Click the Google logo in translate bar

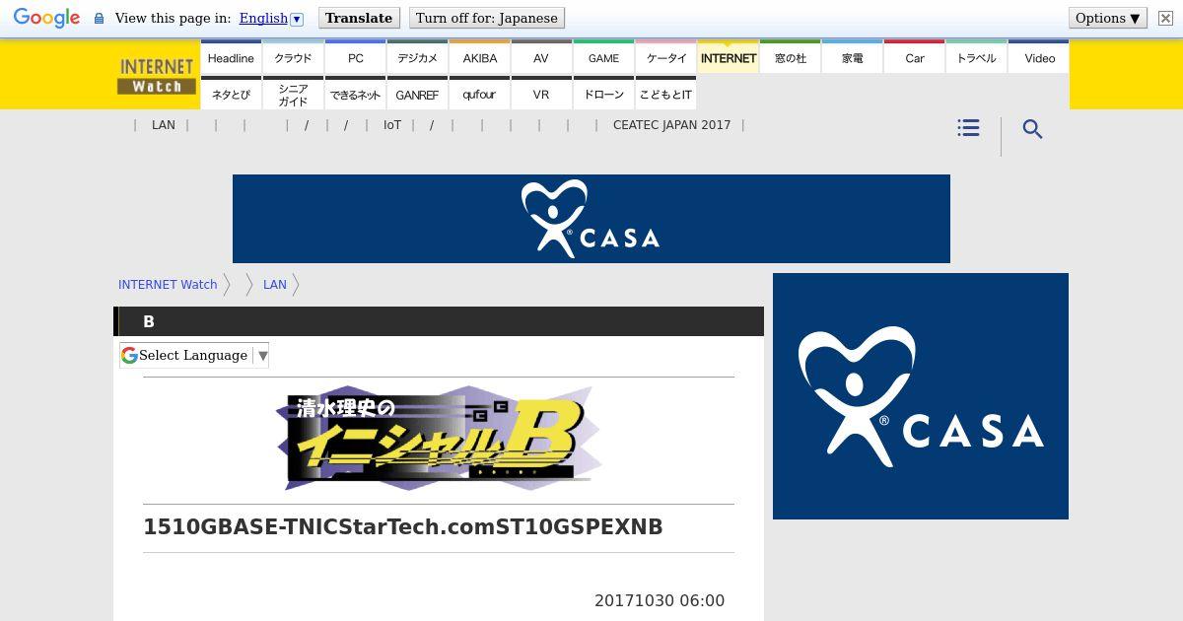(46, 18)
